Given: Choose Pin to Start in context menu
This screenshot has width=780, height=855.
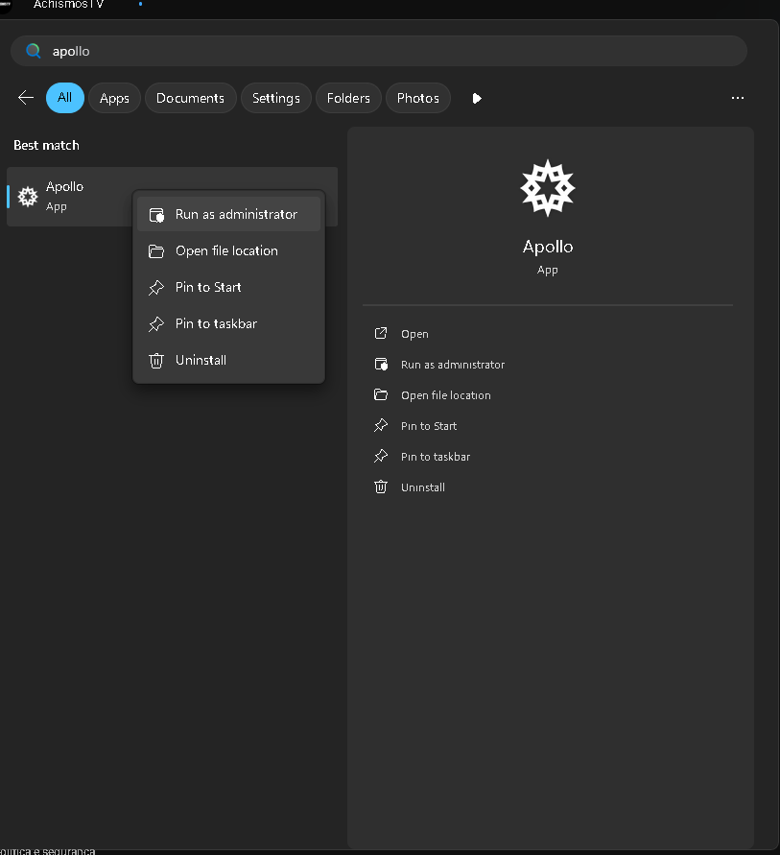Looking at the screenshot, I should [229, 287].
